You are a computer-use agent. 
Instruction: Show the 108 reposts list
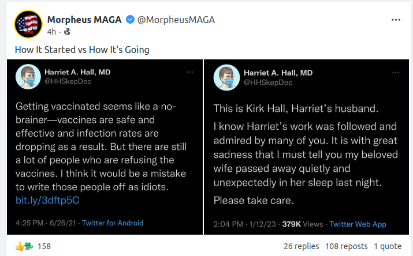[x=345, y=246]
